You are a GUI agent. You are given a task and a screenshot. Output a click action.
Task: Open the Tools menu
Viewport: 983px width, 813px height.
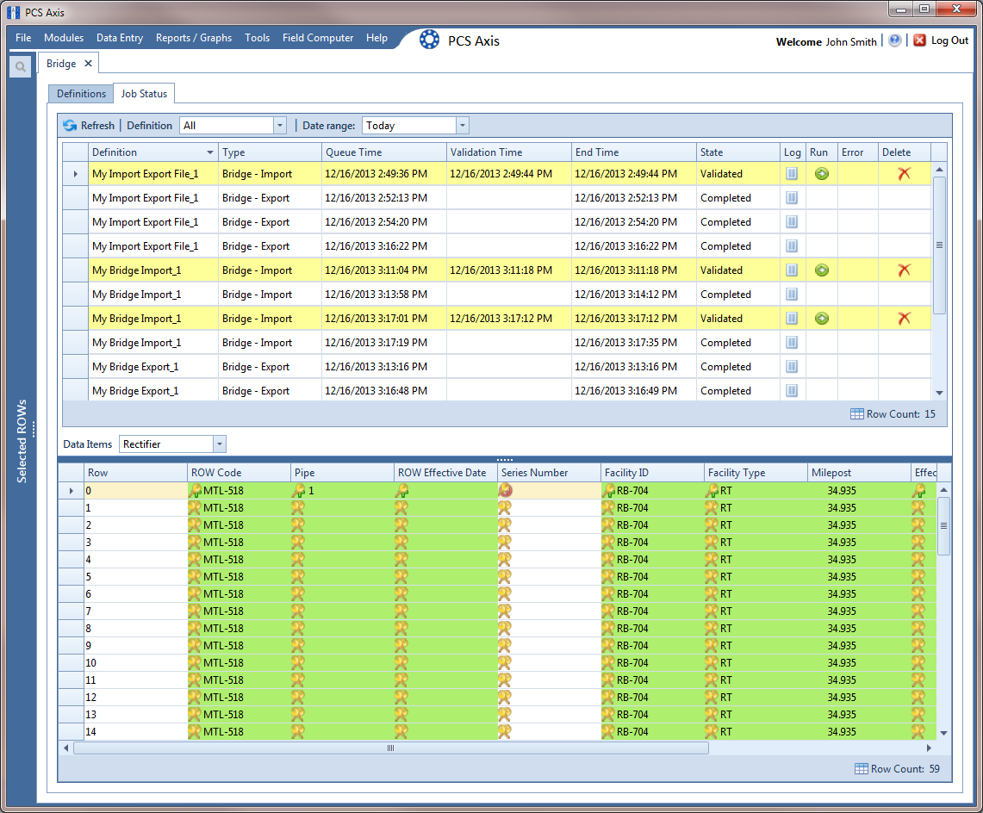click(x=257, y=38)
